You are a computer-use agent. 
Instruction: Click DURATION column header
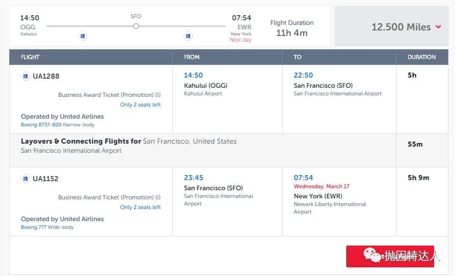pos(421,57)
